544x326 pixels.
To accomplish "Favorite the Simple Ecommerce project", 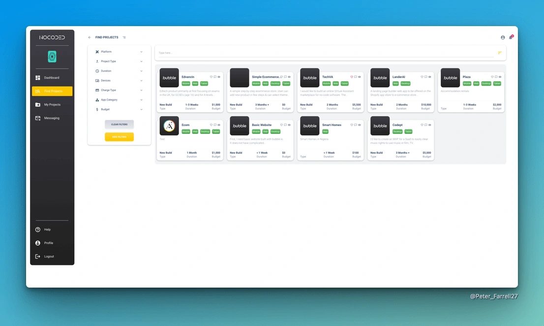I will [x=281, y=77].
